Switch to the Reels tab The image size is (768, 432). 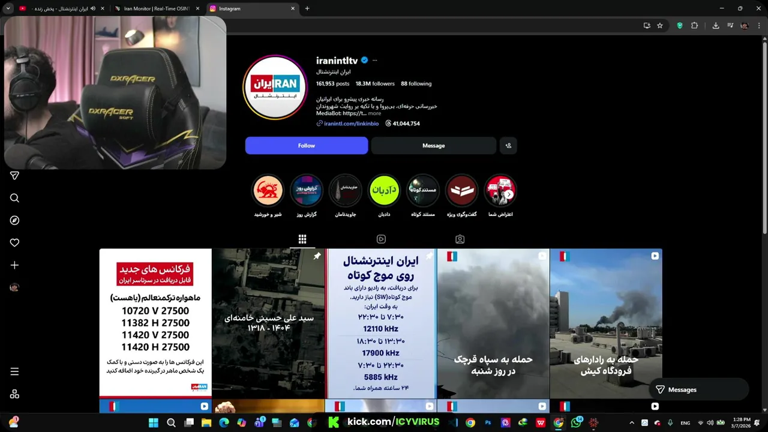(x=381, y=239)
